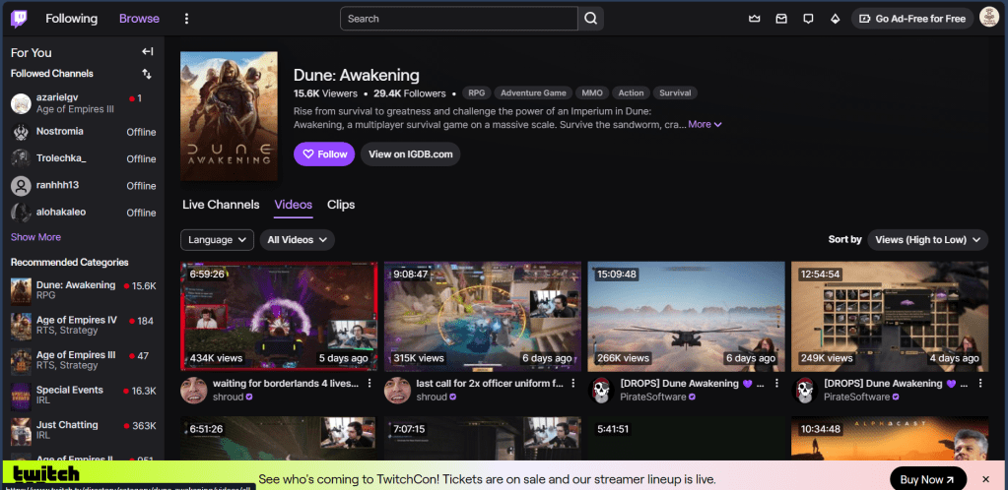This screenshot has width=1008, height=490.
Task: Click ranhhh13 channel avatar
Action: pos(21,186)
